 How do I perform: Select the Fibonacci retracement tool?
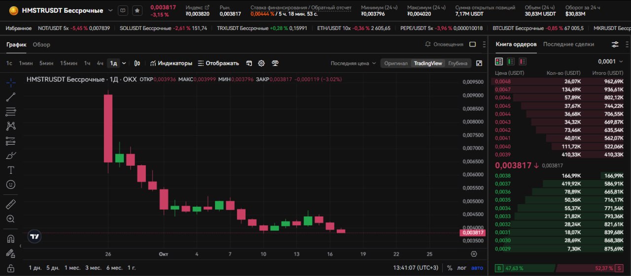click(x=10, y=112)
